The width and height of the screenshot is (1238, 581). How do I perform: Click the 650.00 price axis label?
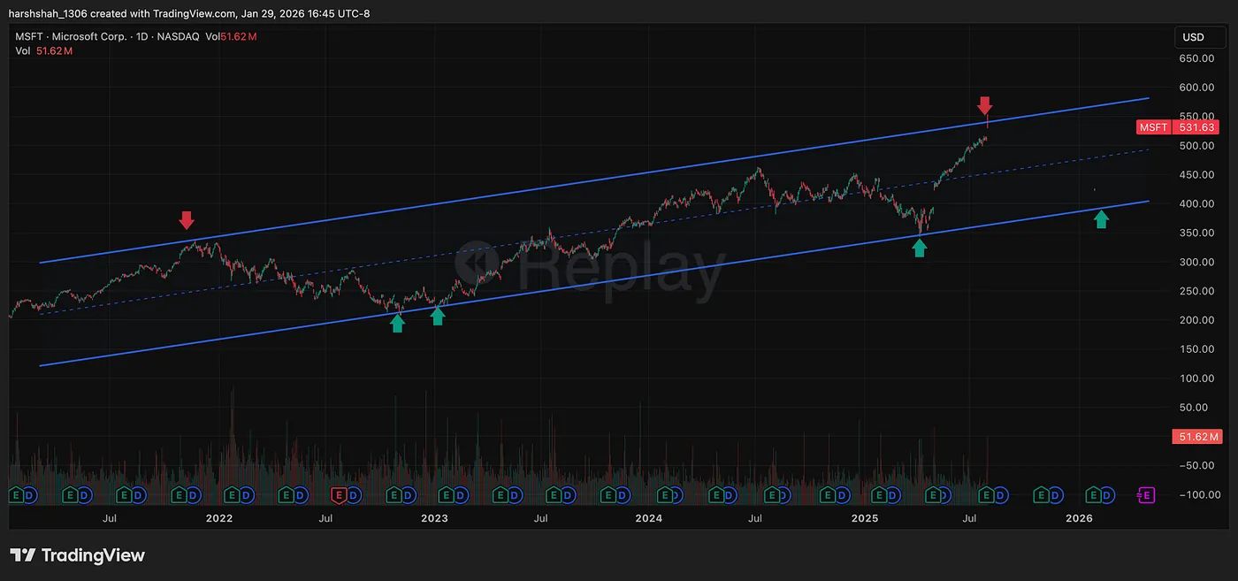pyautogui.click(x=1196, y=58)
